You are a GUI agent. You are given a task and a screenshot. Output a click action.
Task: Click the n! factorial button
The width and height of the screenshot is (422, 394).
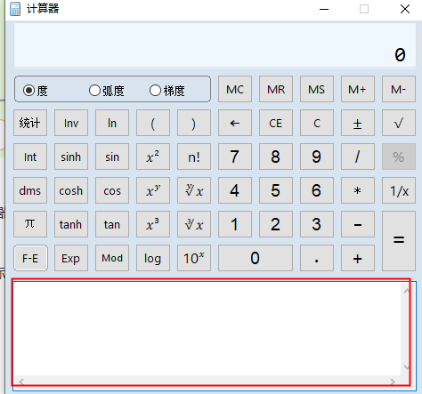[x=194, y=157]
